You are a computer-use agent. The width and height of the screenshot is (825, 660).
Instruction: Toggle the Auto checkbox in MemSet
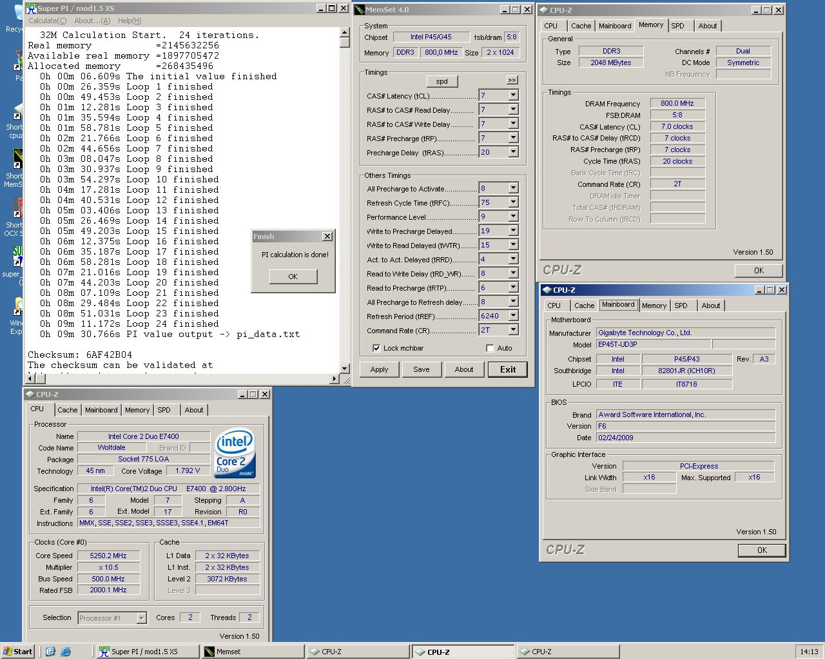pos(490,348)
